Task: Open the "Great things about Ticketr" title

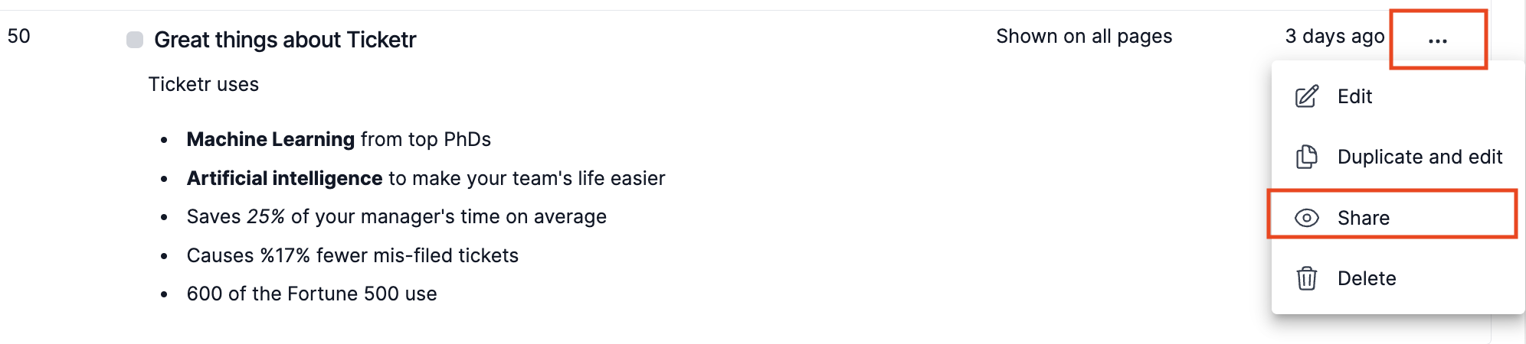Action: tap(285, 40)
